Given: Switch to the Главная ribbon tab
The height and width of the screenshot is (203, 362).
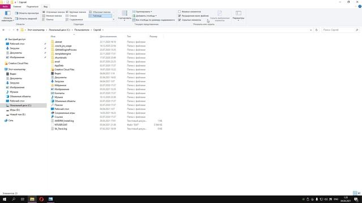Looking at the screenshot, I should [x=17, y=7].
